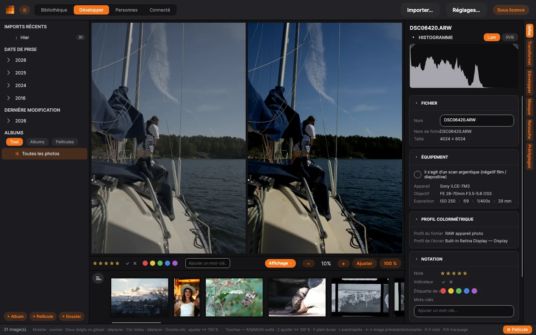Image resolution: width=536 pixels, height=335 pixels.
Task: Open the hamburger menu icon
Action: coord(25,10)
